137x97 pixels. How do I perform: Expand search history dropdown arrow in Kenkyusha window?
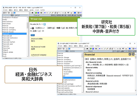pos(30,13)
